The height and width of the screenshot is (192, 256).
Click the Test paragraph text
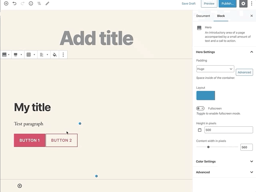tap(28, 124)
